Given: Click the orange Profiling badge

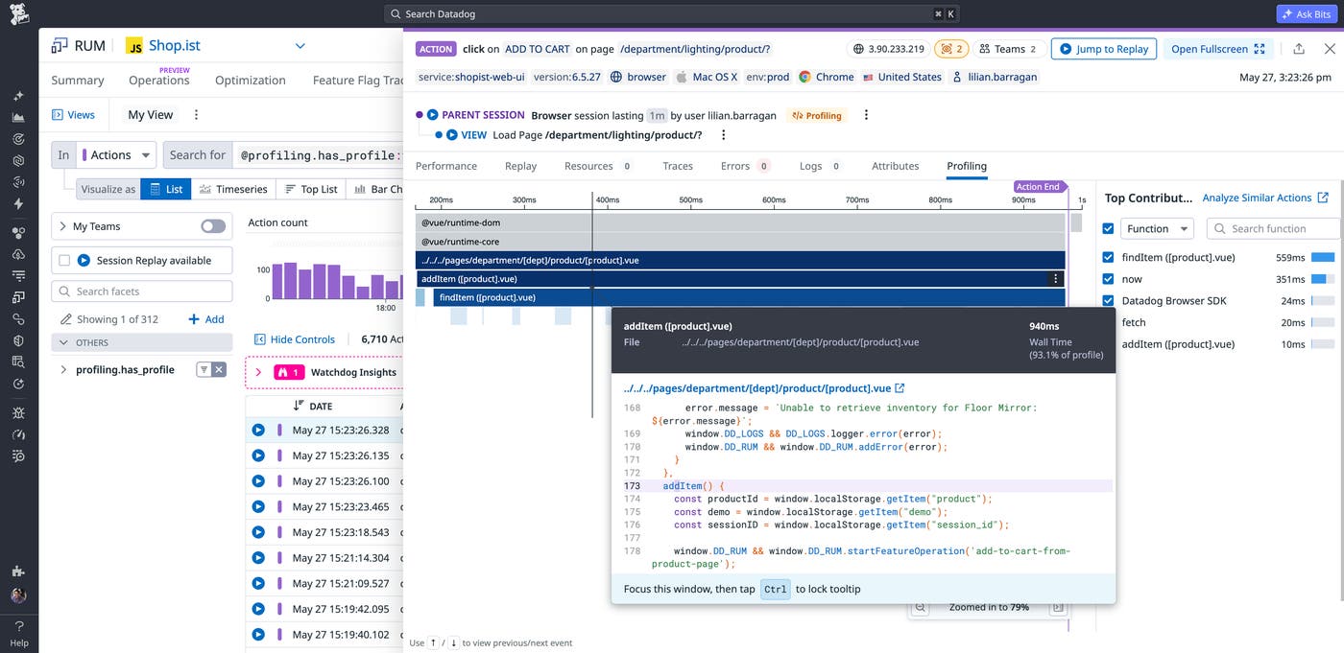Looking at the screenshot, I should pos(816,116).
